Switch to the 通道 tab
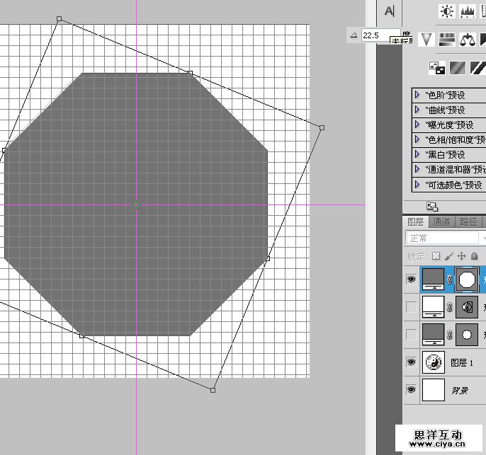 pyautogui.click(x=441, y=221)
